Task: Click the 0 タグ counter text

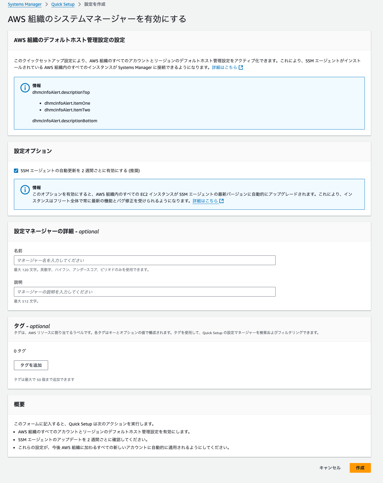Action: pyautogui.click(x=20, y=351)
